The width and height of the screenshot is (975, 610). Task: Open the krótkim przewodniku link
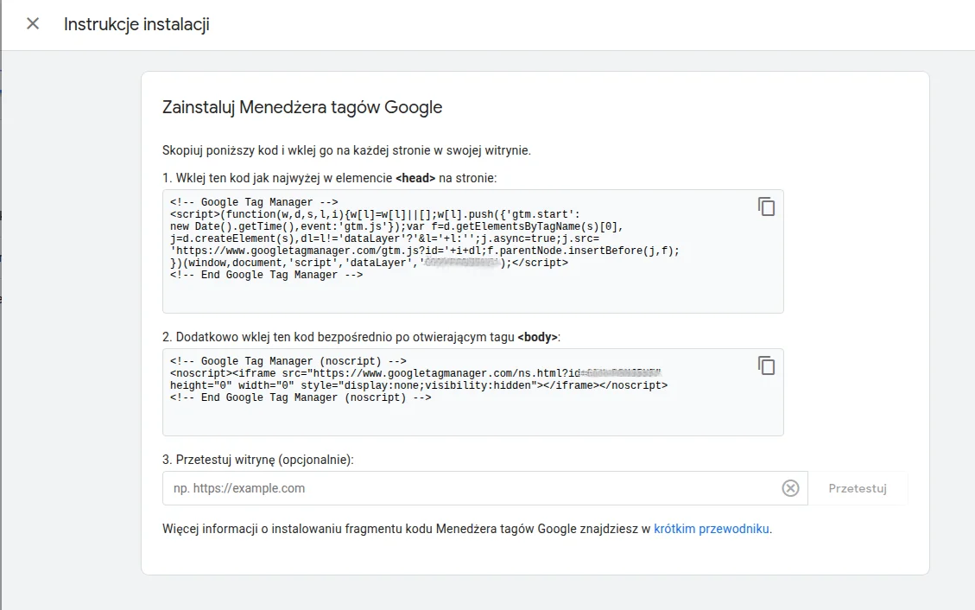pyautogui.click(x=712, y=529)
